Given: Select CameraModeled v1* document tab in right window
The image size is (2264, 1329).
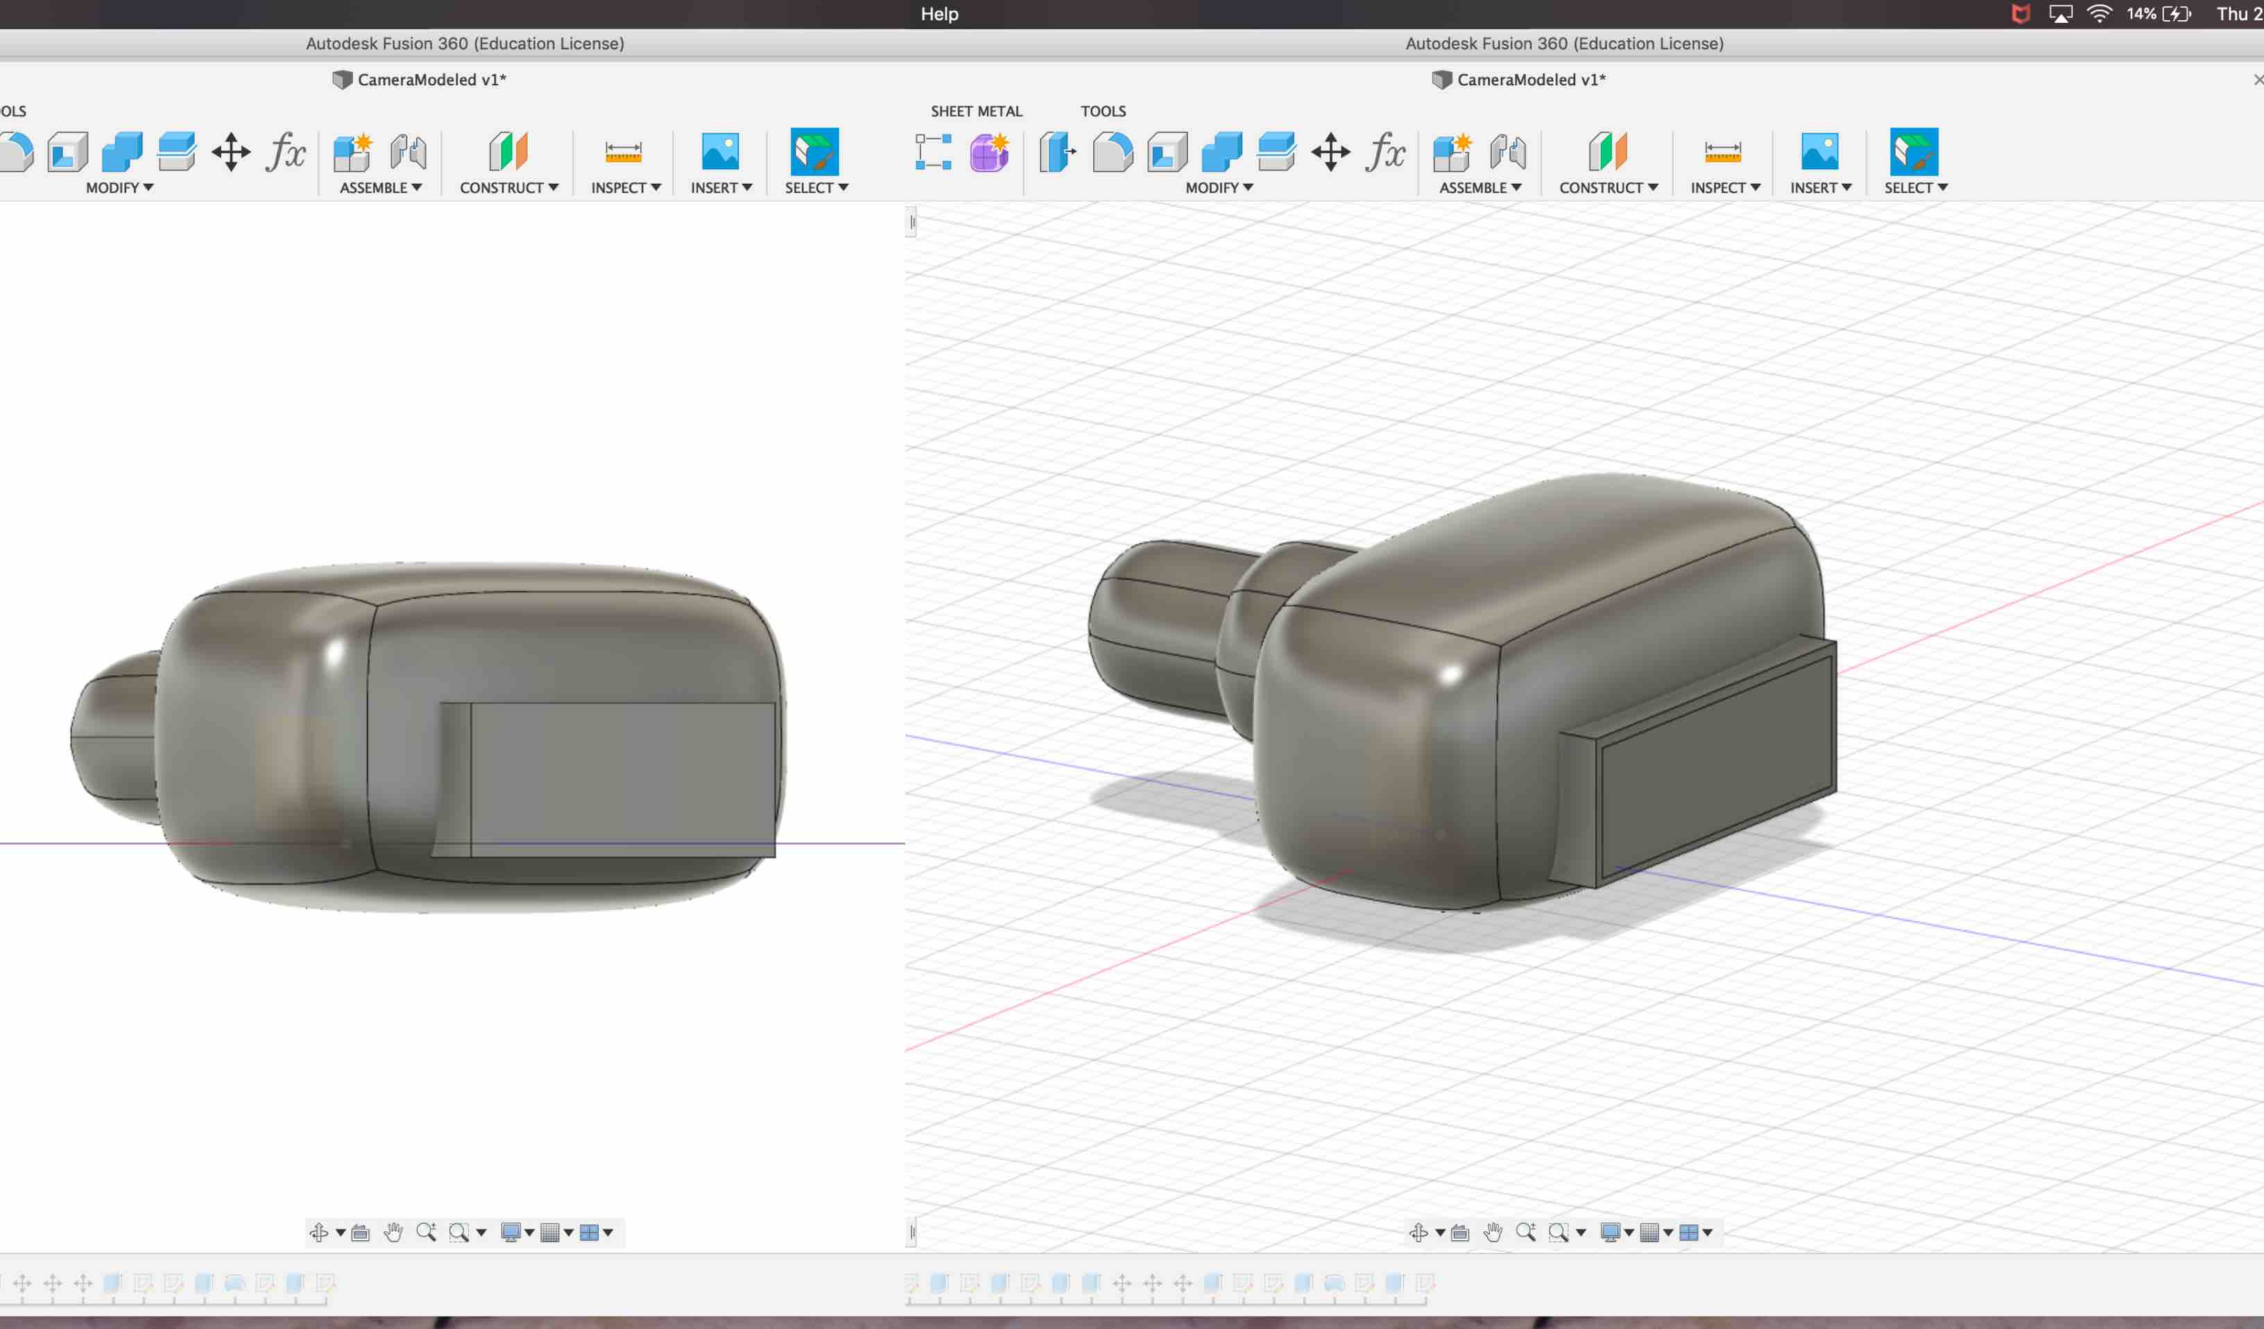Looking at the screenshot, I should (x=1518, y=80).
